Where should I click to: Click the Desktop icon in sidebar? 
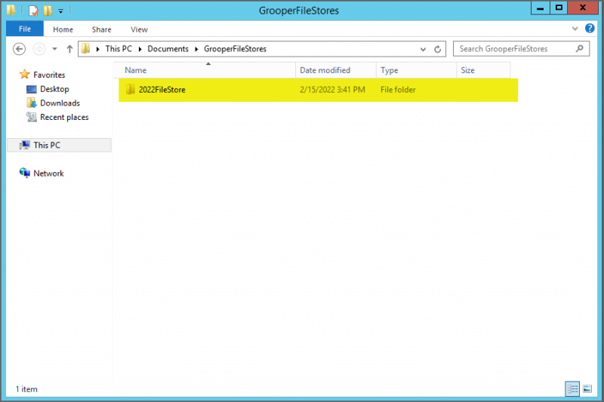click(x=31, y=89)
